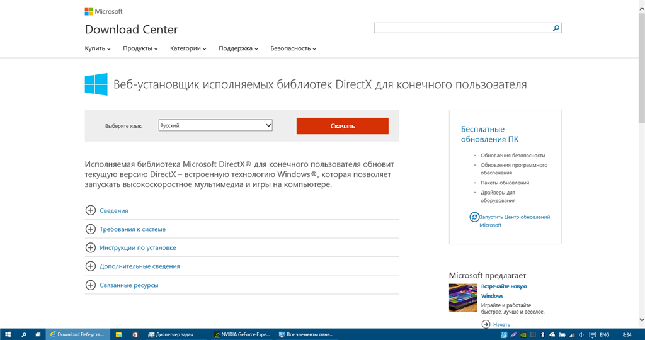Open Task View on the taskbar
Screen dimensions: 645x340
pyautogui.click(x=38, y=335)
